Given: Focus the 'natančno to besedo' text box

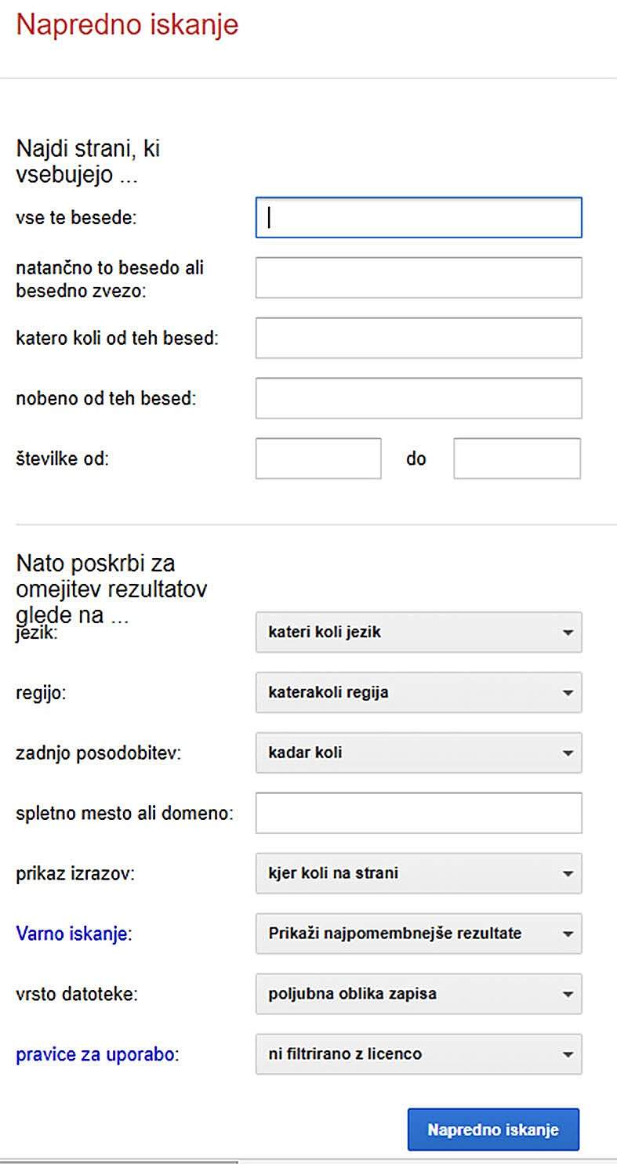Looking at the screenshot, I should click(x=419, y=277).
